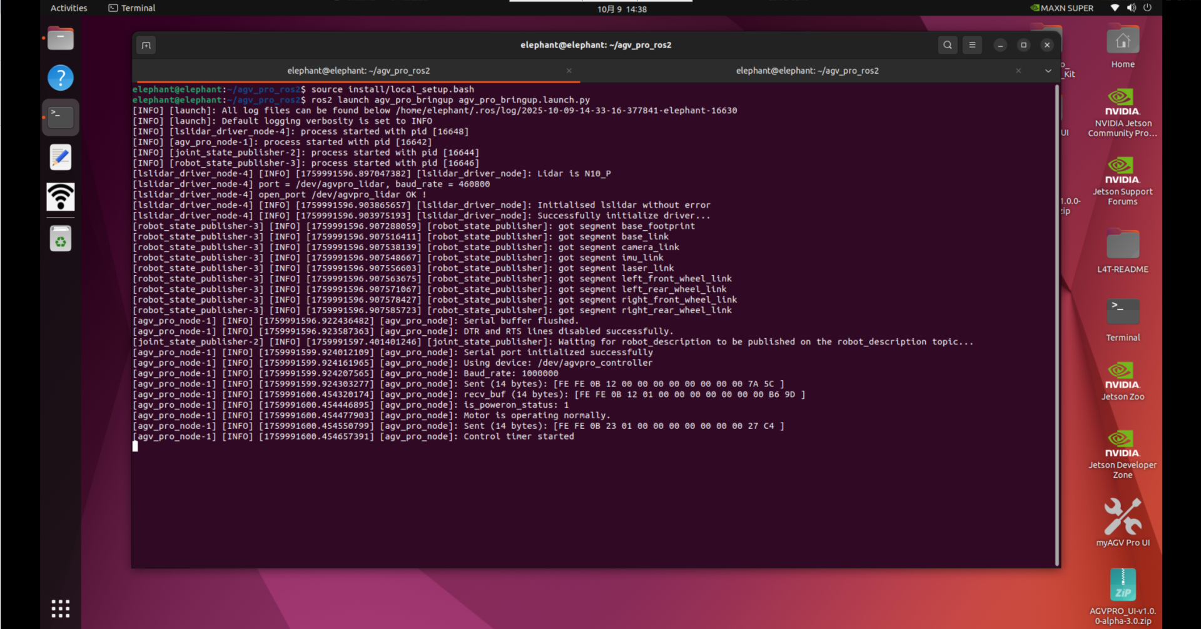Close the second terminal tab
The image size is (1201, 629).
click(x=1018, y=71)
